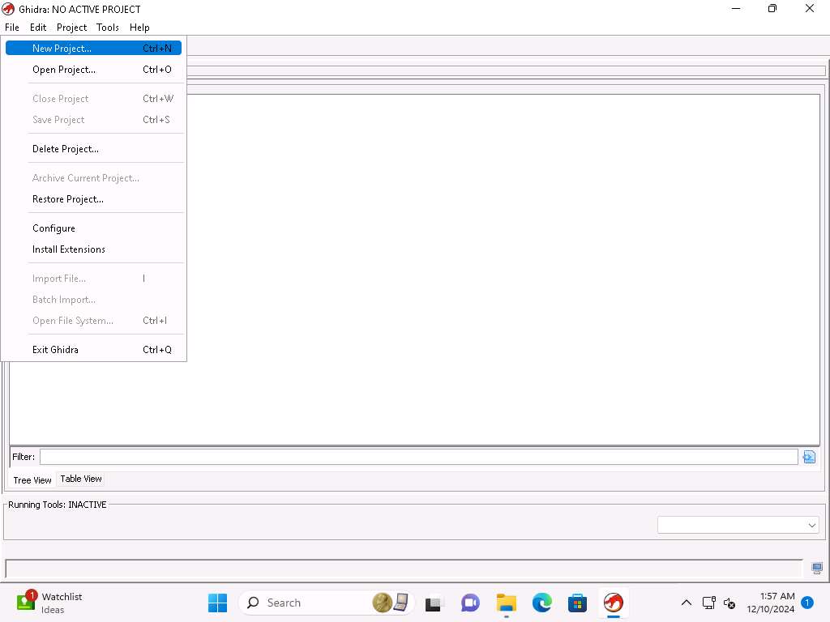Image resolution: width=830 pixels, height=622 pixels.
Task: Open Microsoft Edge from the taskbar
Action: (541, 603)
